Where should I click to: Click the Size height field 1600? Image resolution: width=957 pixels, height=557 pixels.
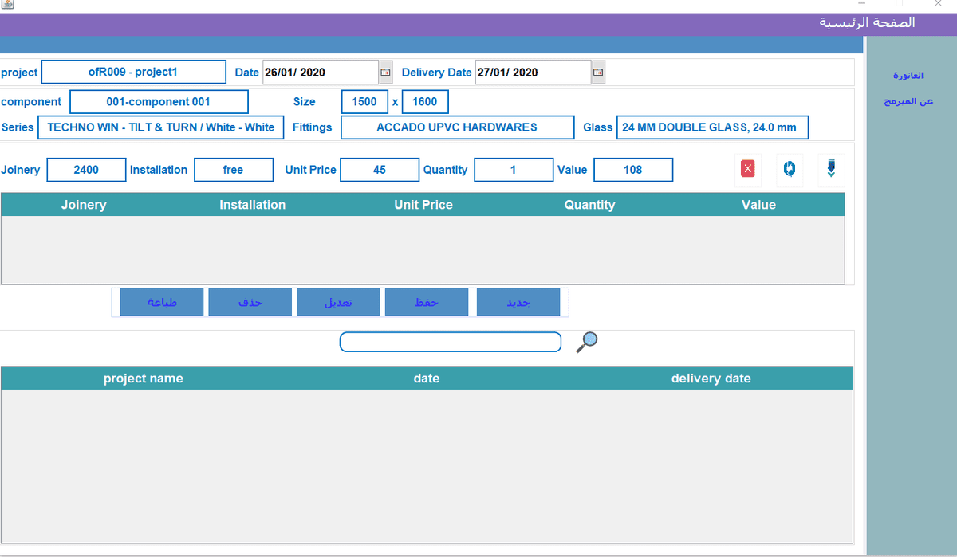[425, 102]
